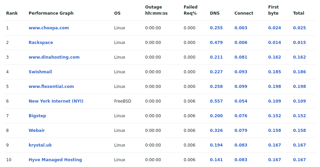Click Total value 0.015 for Rackspace

(300, 43)
